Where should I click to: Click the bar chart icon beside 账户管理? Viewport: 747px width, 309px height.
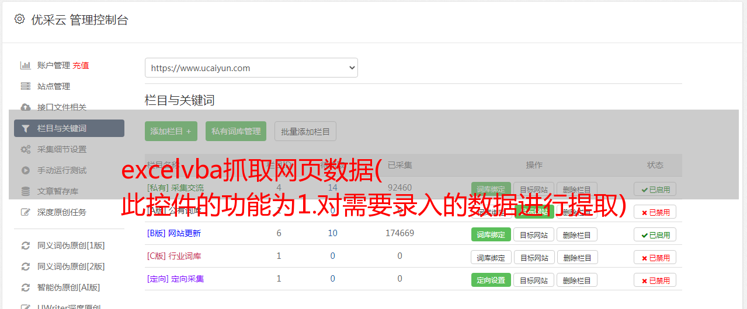coord(26,65)
